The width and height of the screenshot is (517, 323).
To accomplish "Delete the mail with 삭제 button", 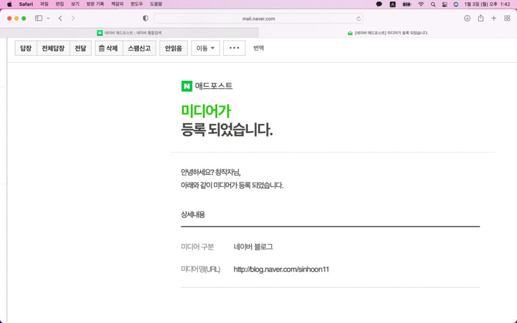I will coord(109,48).
